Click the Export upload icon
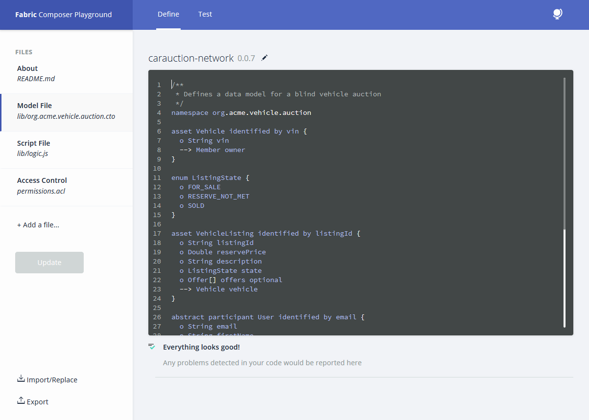Screen dimensions: 589x420 click(21, 401)
